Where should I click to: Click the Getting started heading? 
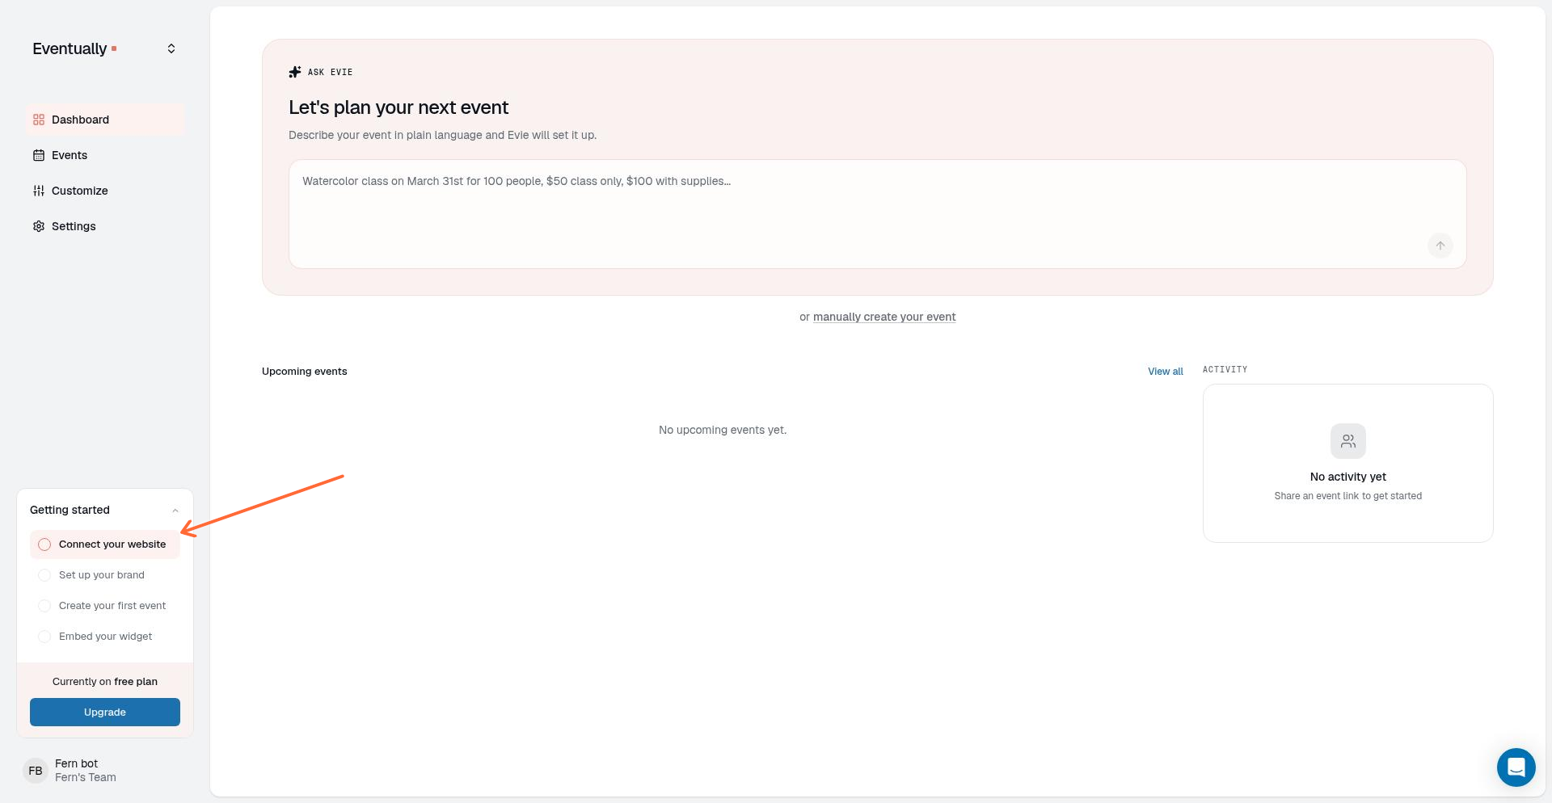point(70,510)
